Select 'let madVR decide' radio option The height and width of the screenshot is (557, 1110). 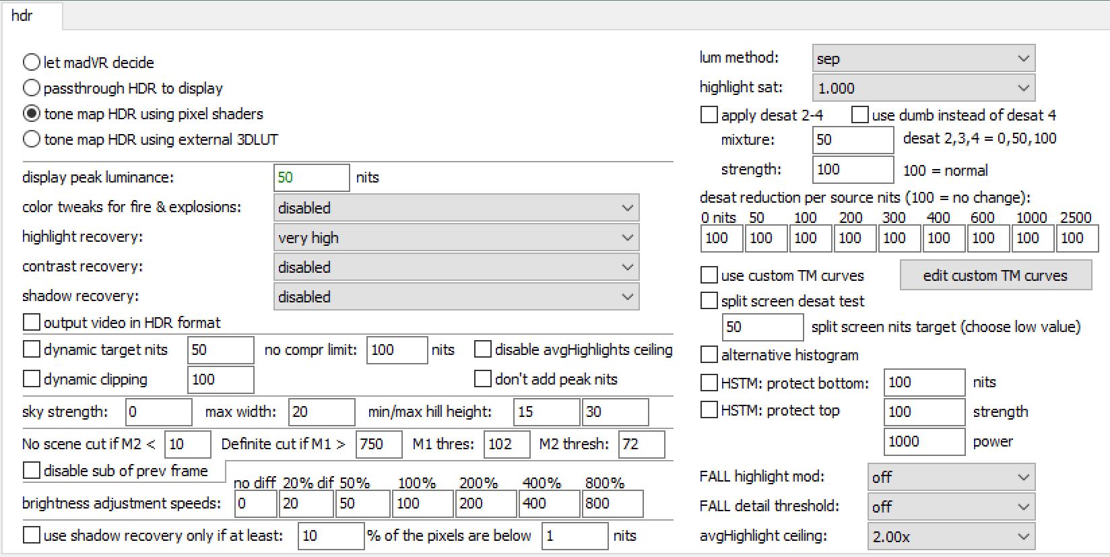tap(32, 63)
